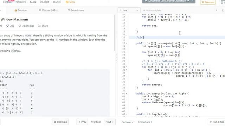Click the Window Maximum problem title

coord(14,20)
